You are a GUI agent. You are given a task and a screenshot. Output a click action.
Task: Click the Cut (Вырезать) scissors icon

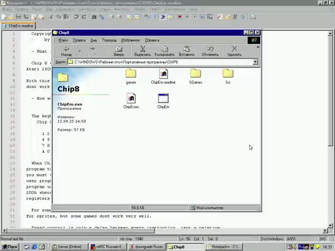[142, 51]
